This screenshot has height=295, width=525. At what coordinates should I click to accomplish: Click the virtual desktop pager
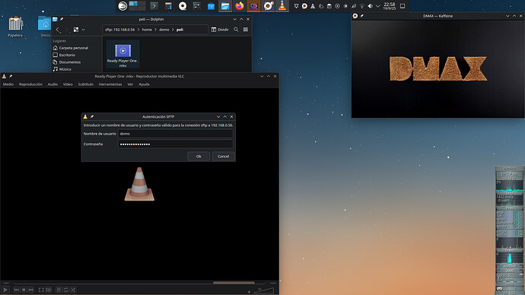coord(137,5)
